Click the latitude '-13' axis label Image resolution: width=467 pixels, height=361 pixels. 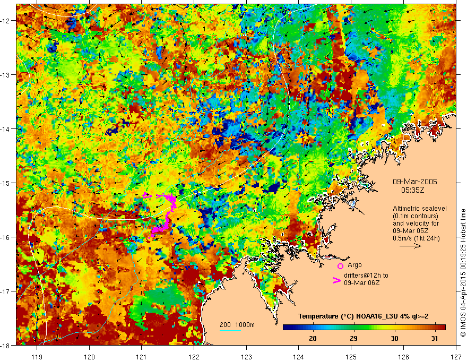5,75
